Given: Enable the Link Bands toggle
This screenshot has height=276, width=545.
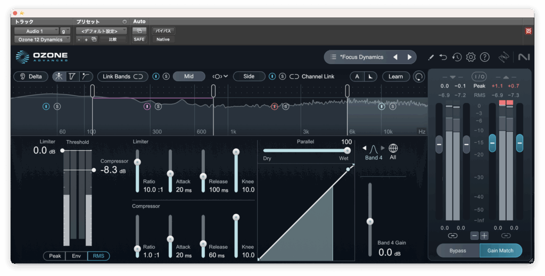Looking at the screenshot, I should [123, 76].
